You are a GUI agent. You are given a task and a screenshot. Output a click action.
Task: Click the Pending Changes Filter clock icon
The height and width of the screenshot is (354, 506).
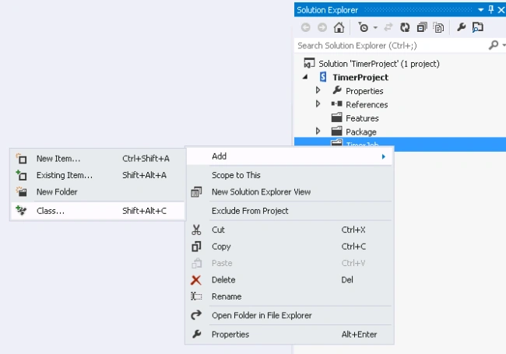click(363, 28)
